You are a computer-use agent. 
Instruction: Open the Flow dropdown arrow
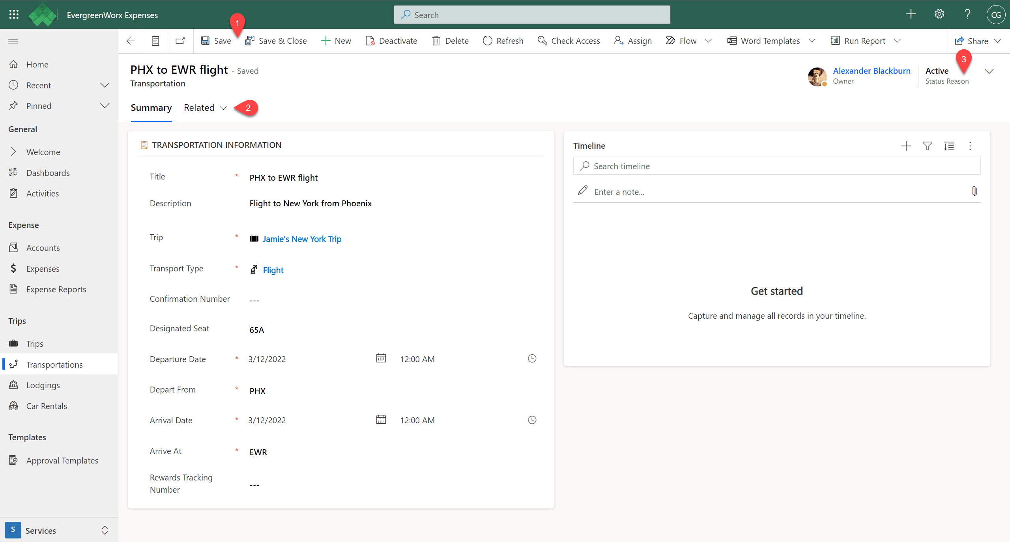click(708, 41)
